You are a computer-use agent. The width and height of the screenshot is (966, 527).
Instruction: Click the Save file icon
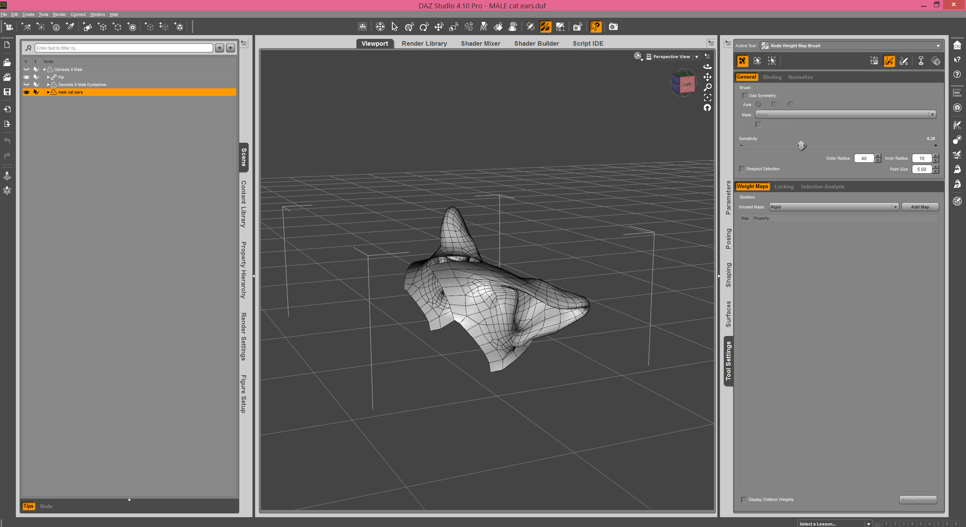(x=7, y=92)
